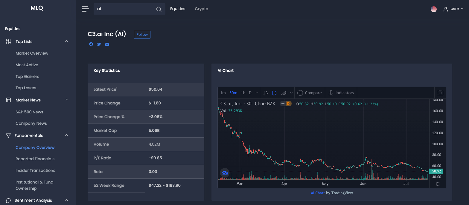Switch to the Equities tab

pos(178,9)
